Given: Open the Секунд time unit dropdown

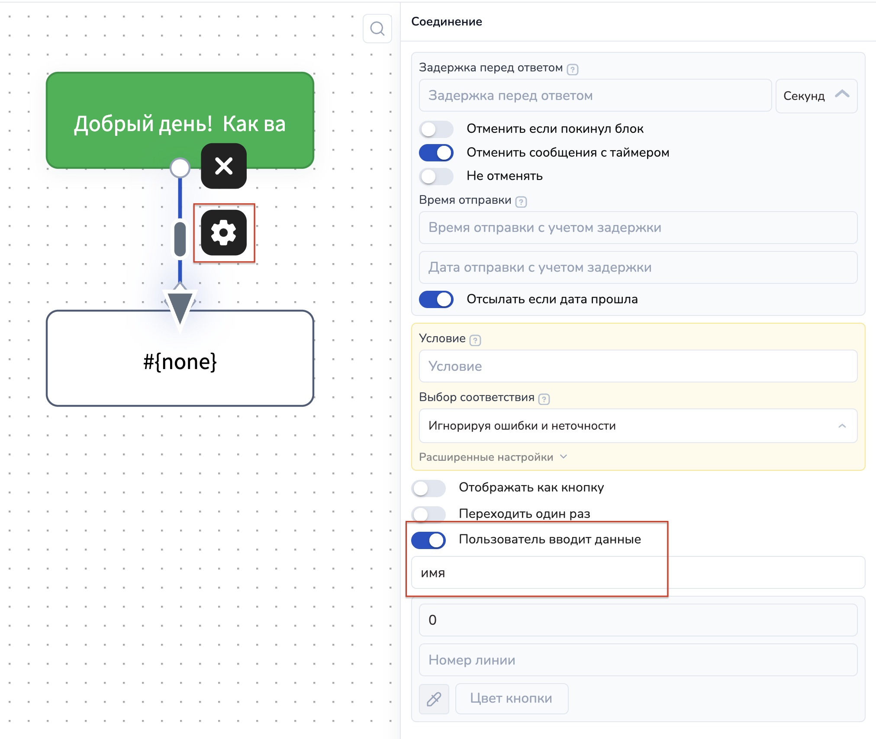Looking at the screenshot, I should (x=816, y=96).
